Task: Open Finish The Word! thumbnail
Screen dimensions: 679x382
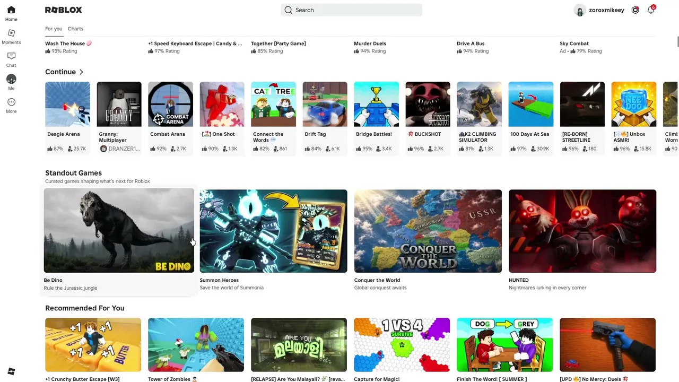Action: [504, 345]
